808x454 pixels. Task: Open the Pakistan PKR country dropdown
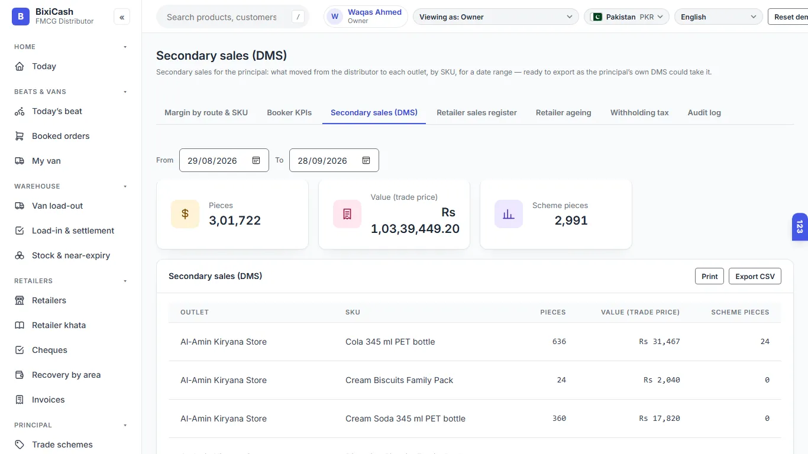tap(626, 17)
